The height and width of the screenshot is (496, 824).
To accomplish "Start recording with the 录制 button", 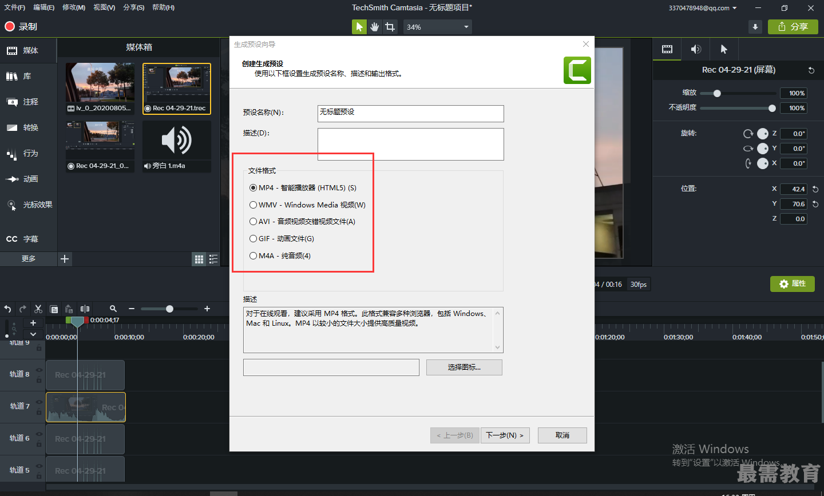I will coord(21,26).
